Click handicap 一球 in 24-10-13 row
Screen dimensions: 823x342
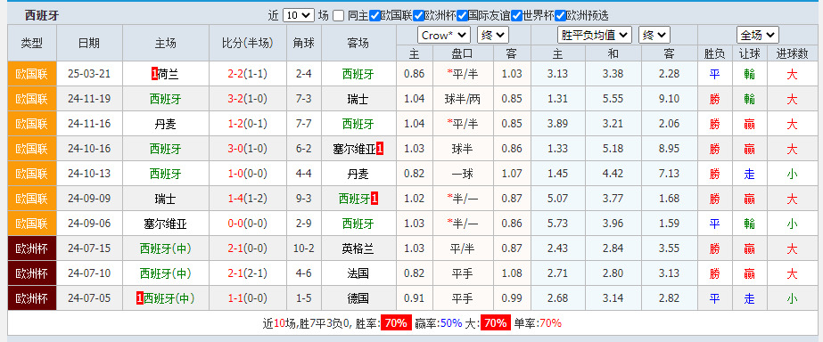463,174
